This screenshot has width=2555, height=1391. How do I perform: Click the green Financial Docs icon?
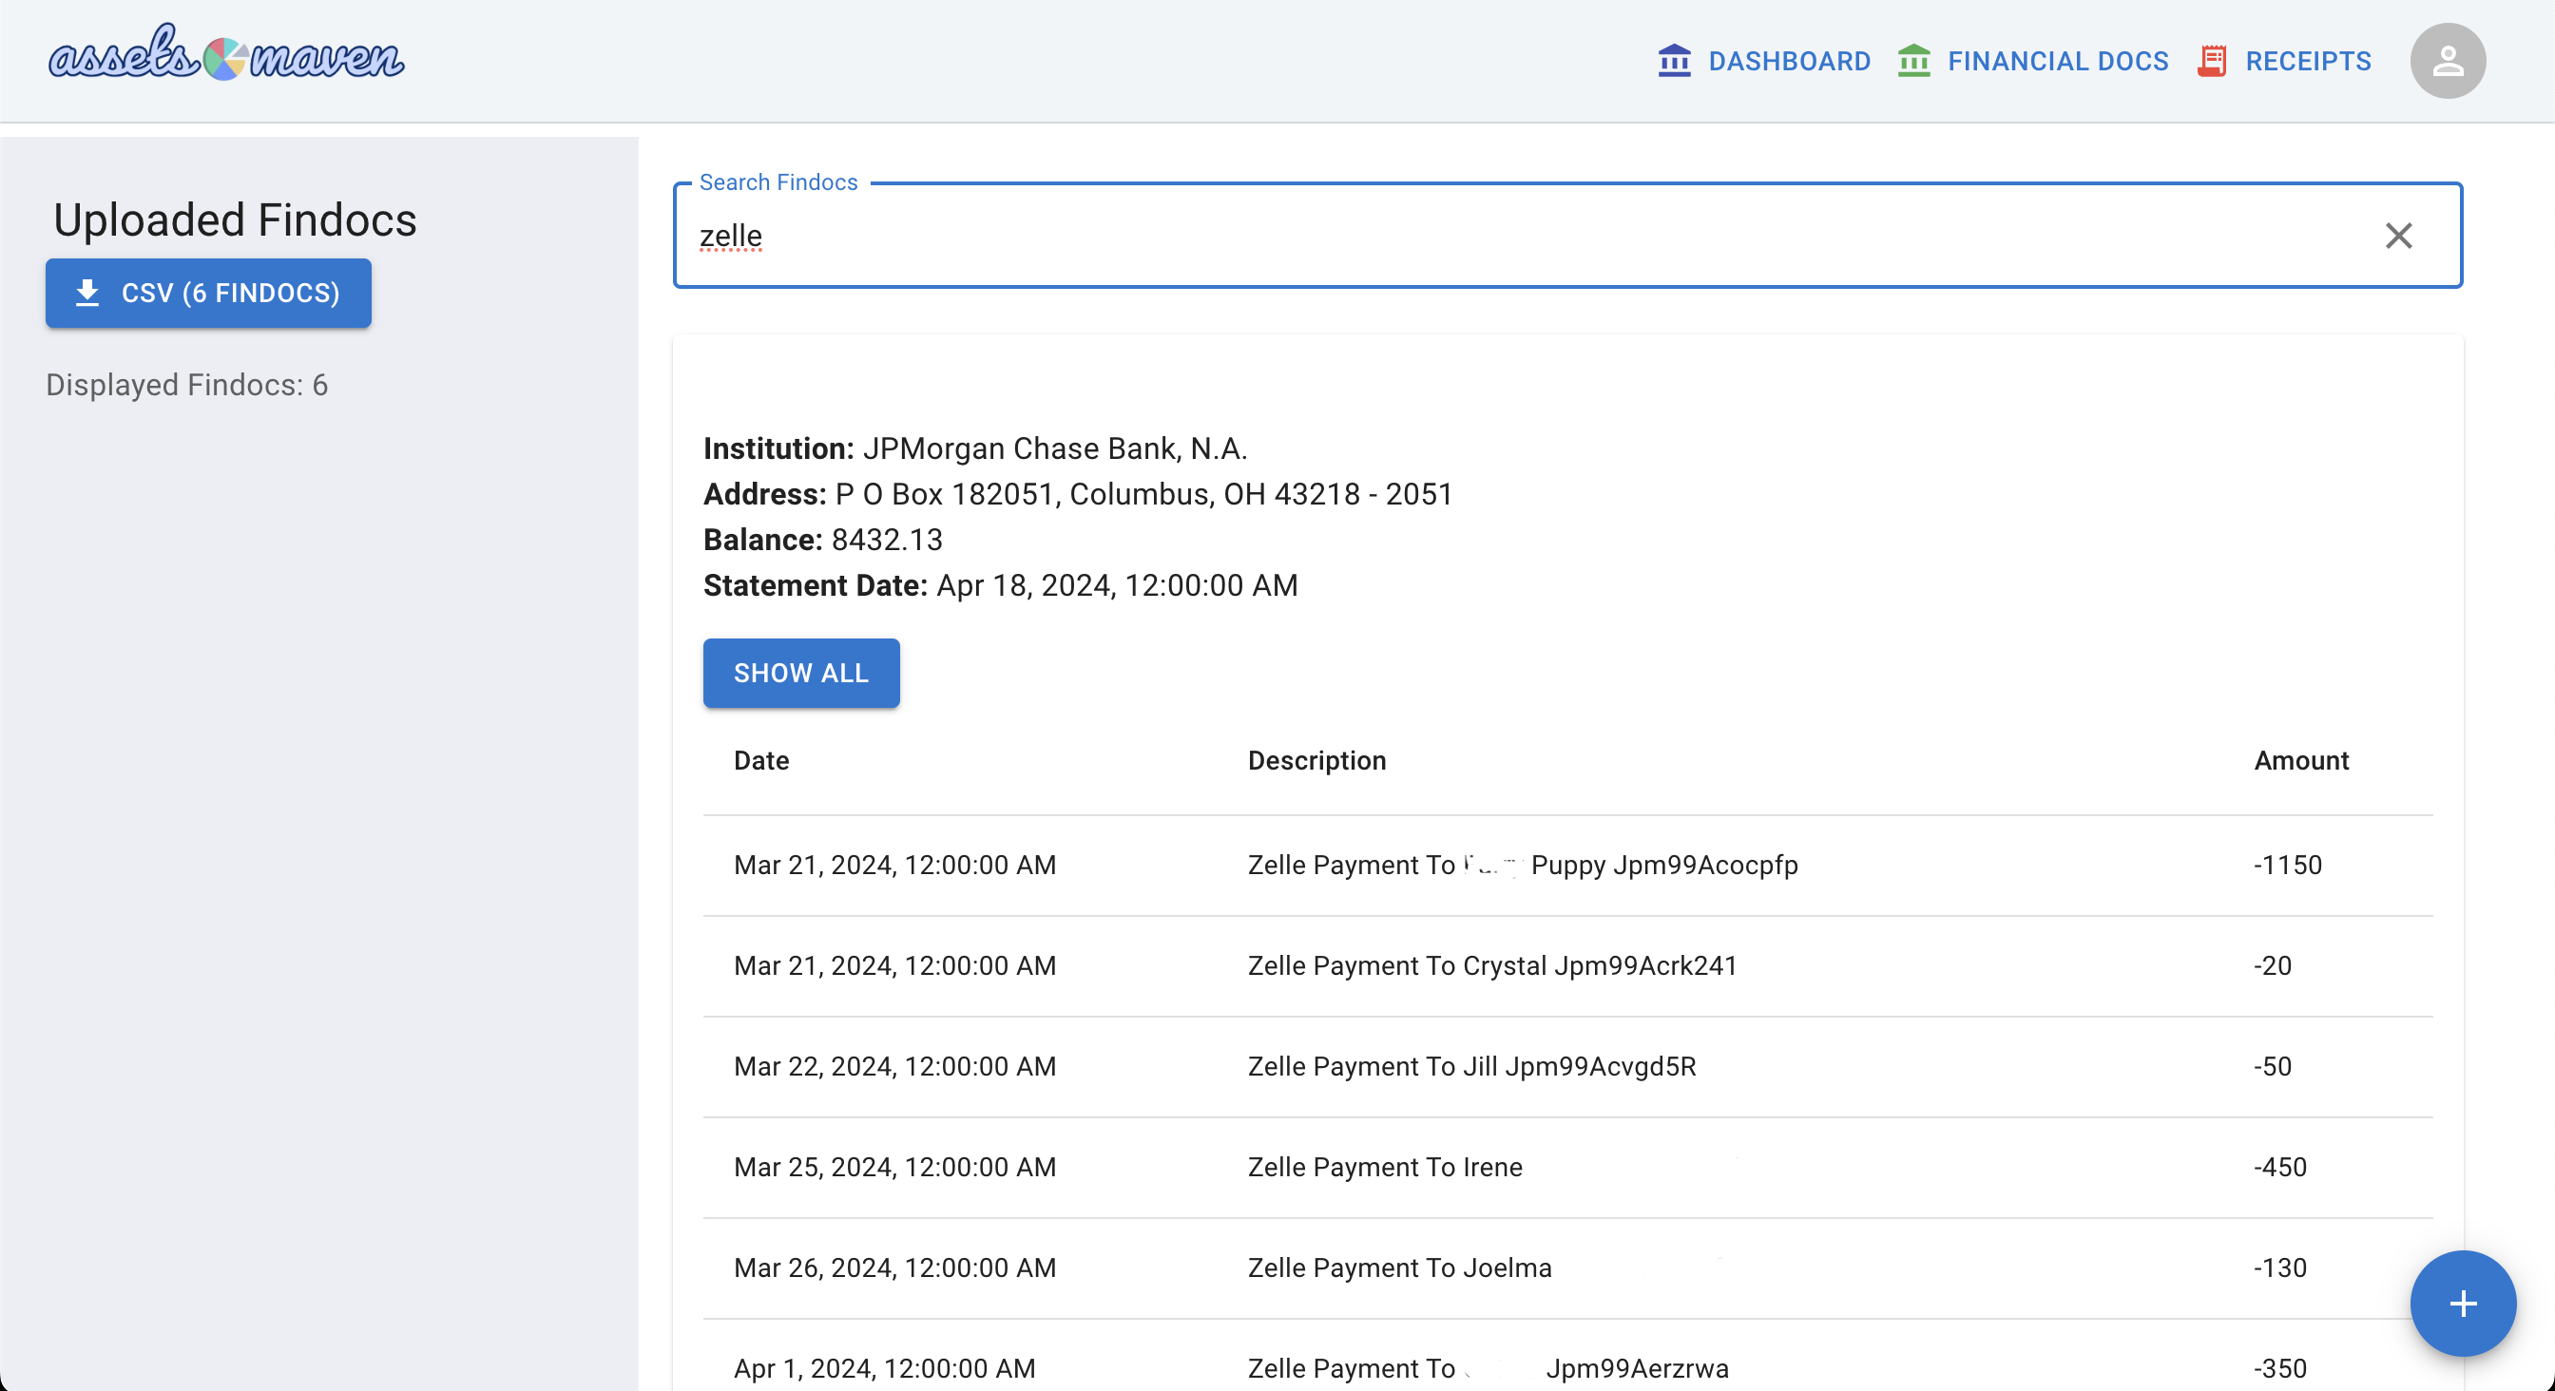pos(1913,61)
